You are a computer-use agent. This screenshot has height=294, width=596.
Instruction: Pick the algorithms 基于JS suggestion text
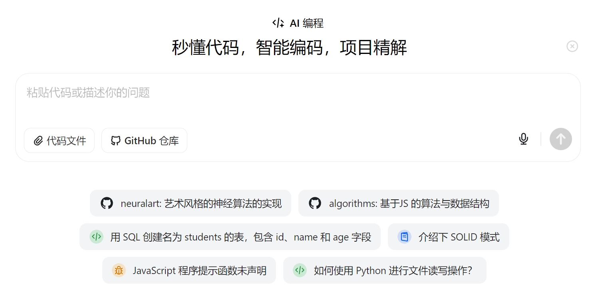coord(409,204)
